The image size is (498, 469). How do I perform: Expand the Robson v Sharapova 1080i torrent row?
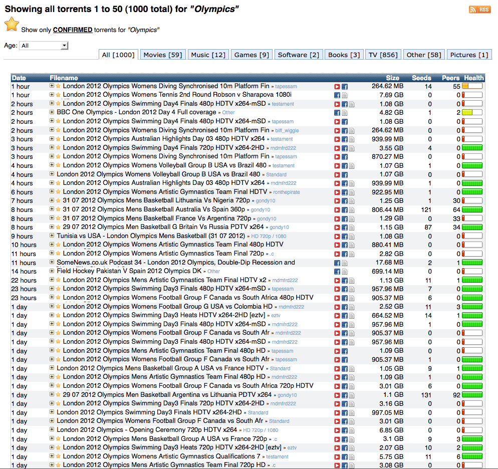52,95
